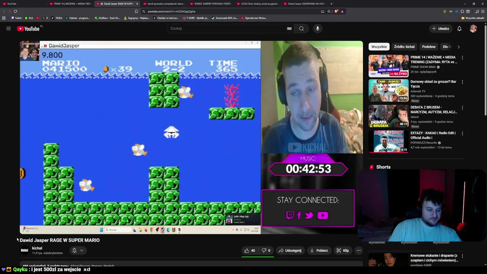Open Kremowe stukanie ASMR video title

click(434, 258)
